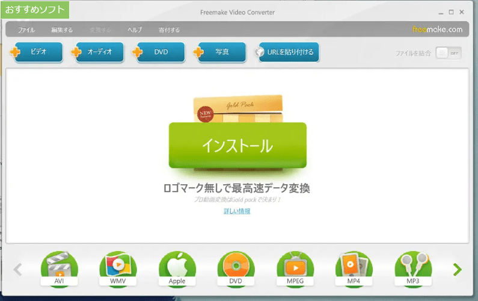Open the 寄付する menu
The image size is (478, 301).
click(169, 30)
